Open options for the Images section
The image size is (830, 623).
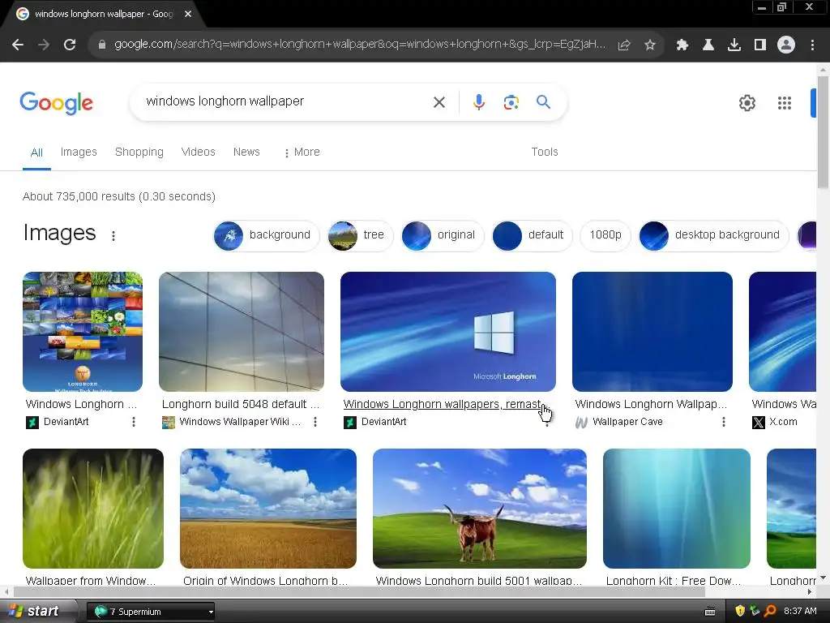(113, 236)
